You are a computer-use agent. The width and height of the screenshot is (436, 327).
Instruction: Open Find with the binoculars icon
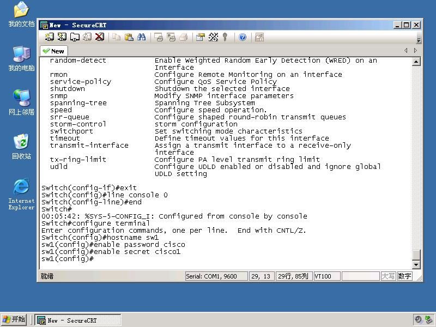tap(141, 37)
